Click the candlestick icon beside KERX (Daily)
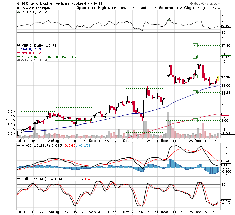 tap(19, 45)
